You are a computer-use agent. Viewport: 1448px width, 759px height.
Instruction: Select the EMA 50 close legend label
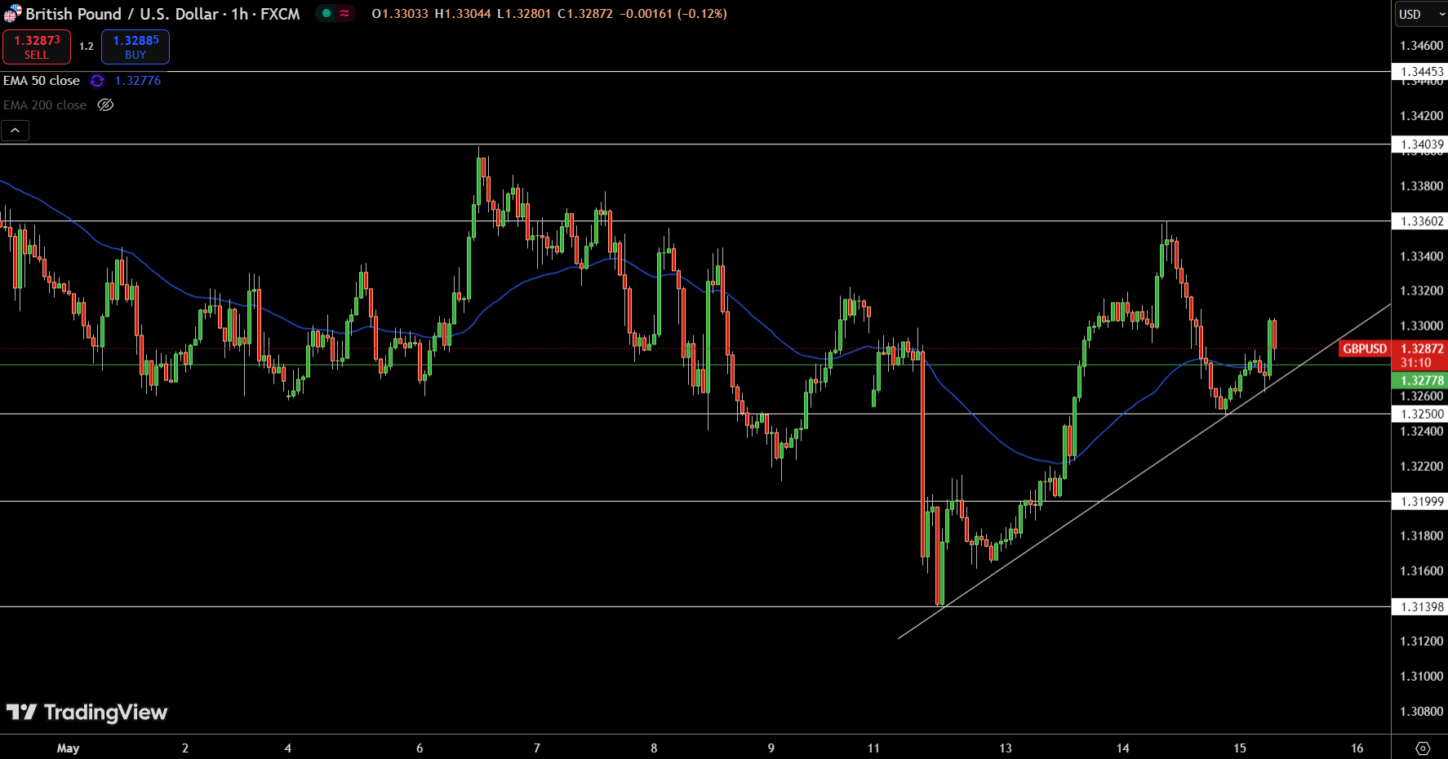[x=42, y=81]
